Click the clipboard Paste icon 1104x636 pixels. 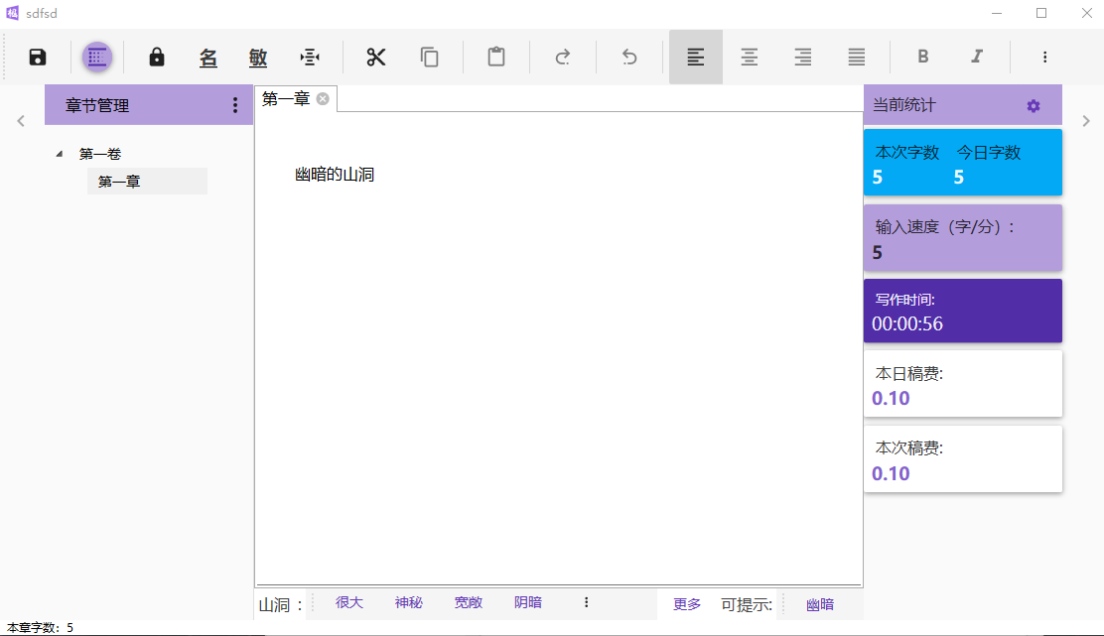(496, 57)
